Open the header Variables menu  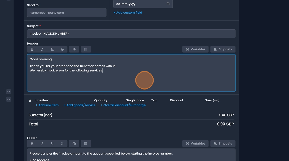click(x=195, y=49)
